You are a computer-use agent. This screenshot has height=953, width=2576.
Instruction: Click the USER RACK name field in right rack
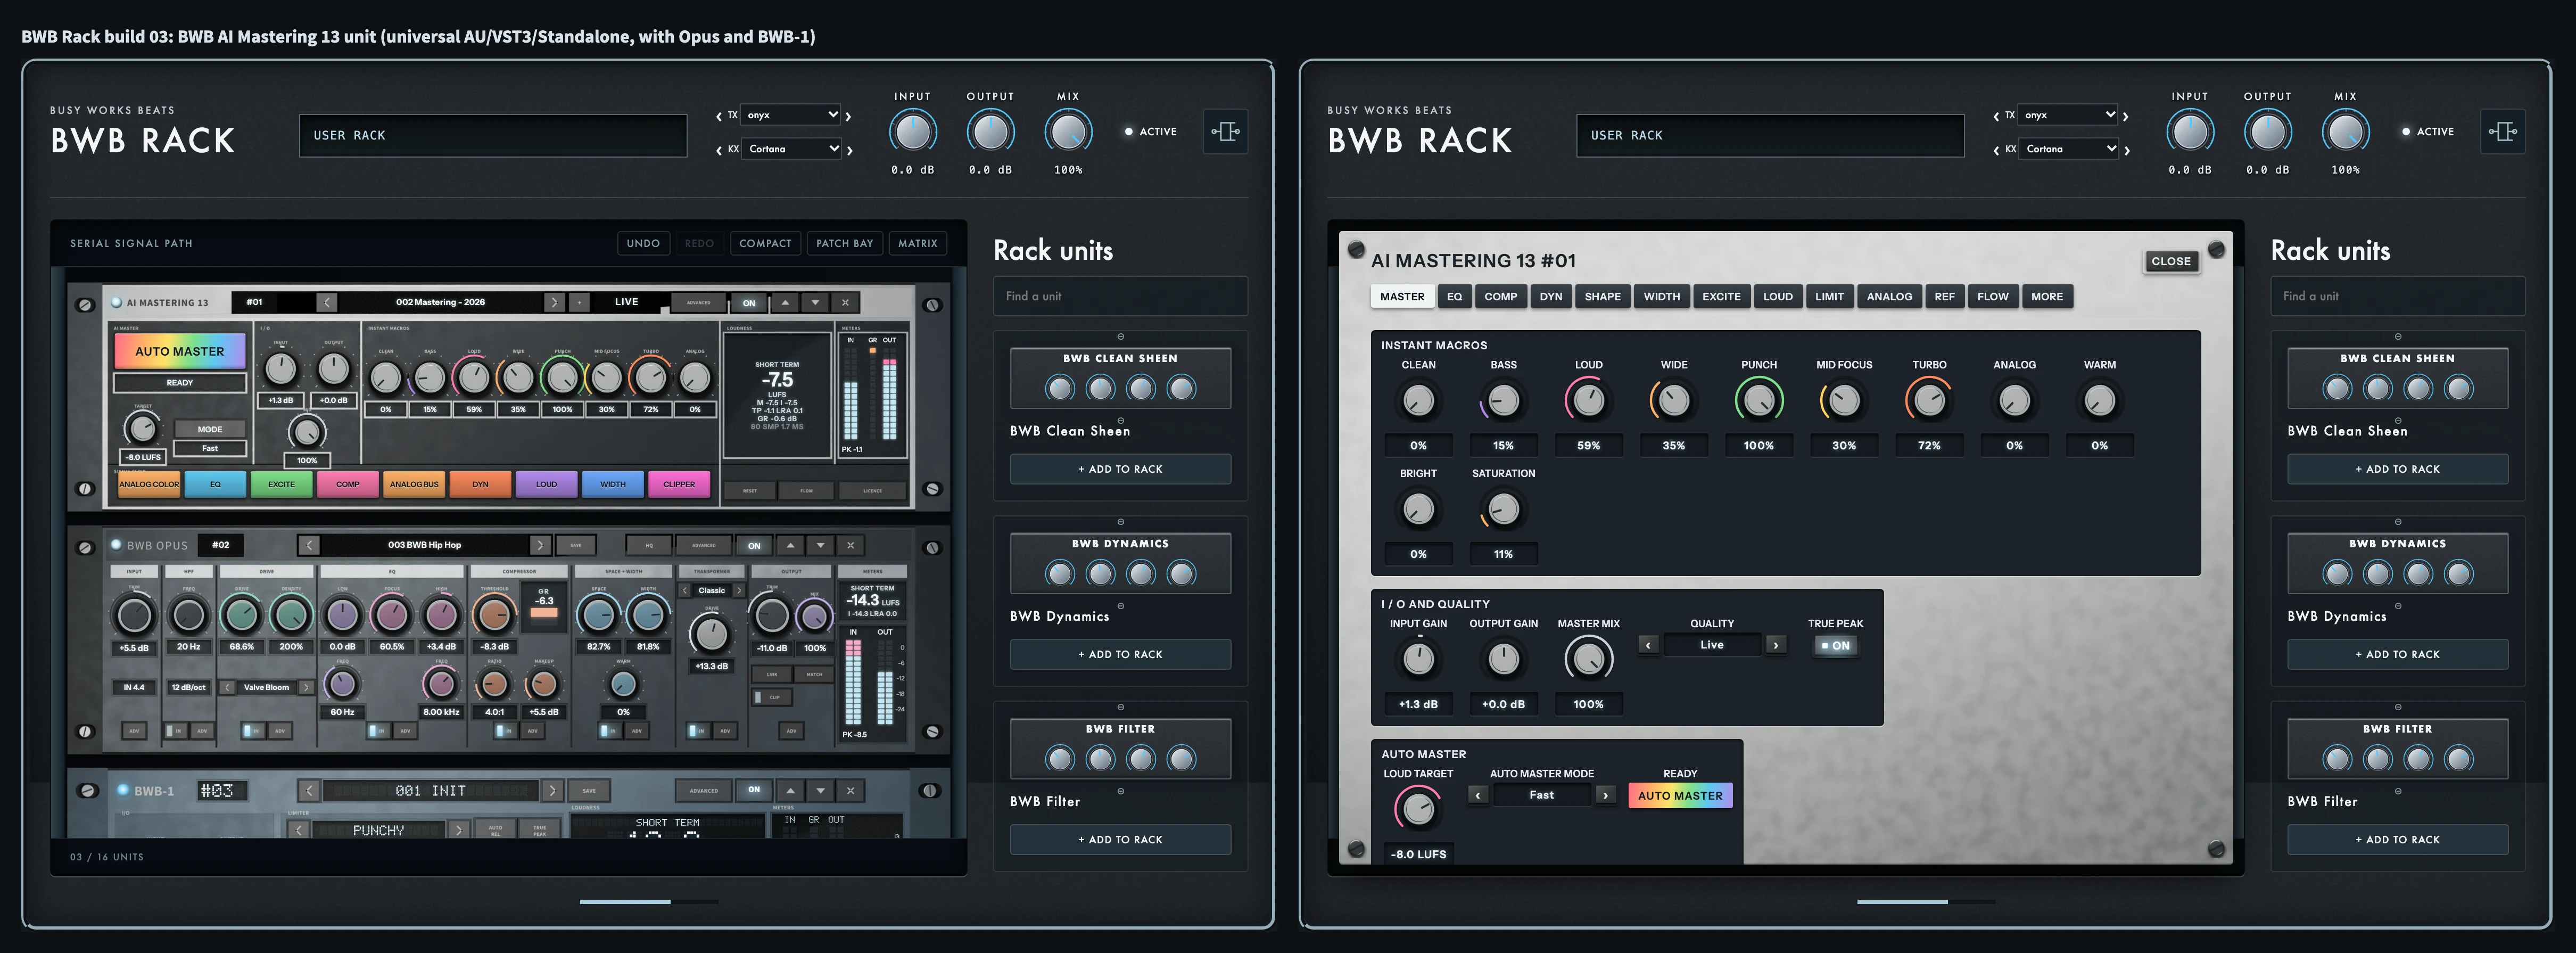coord(1770,135)
